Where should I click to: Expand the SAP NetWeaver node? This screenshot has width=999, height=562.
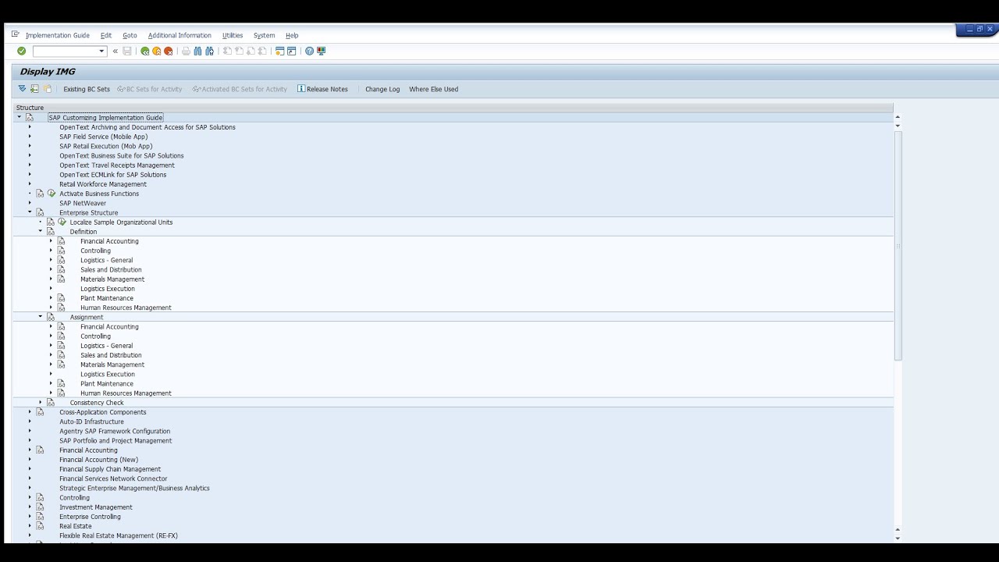pos(30,203)
